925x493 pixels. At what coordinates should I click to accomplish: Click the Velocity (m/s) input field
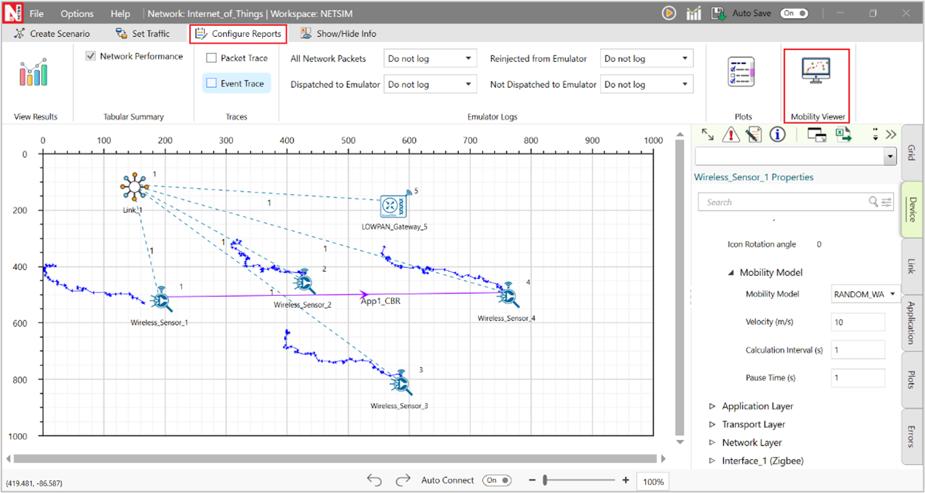[857, 323]
